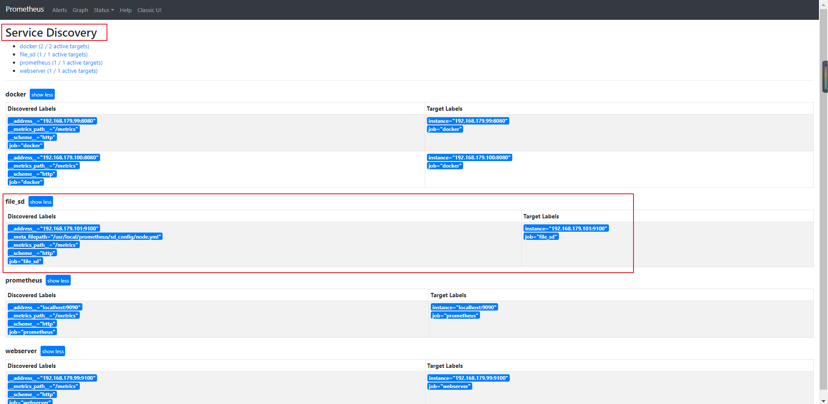Select the __meta_filepath node.yml label badge
The height and width of the screenshot is (404, 828).
tap(85, 236)
